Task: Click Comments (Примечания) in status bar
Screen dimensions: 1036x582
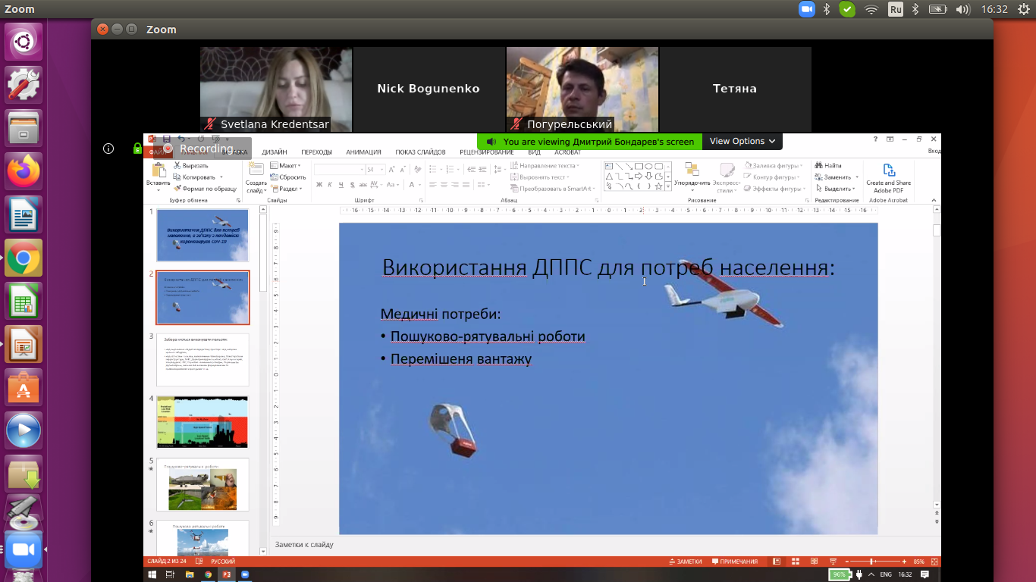Action: coord(734,562)
